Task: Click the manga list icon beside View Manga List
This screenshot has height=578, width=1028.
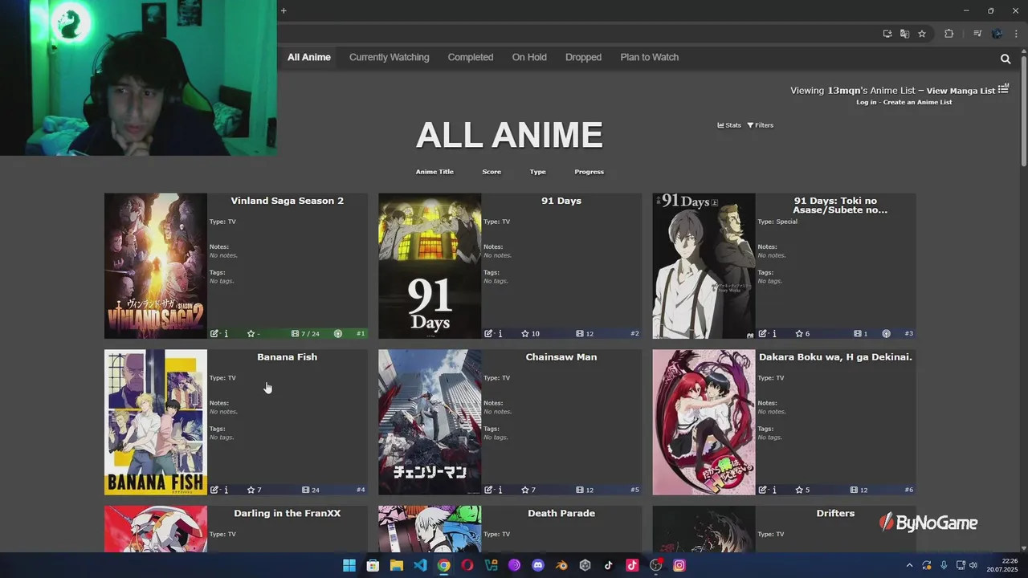Action: 1003,89
